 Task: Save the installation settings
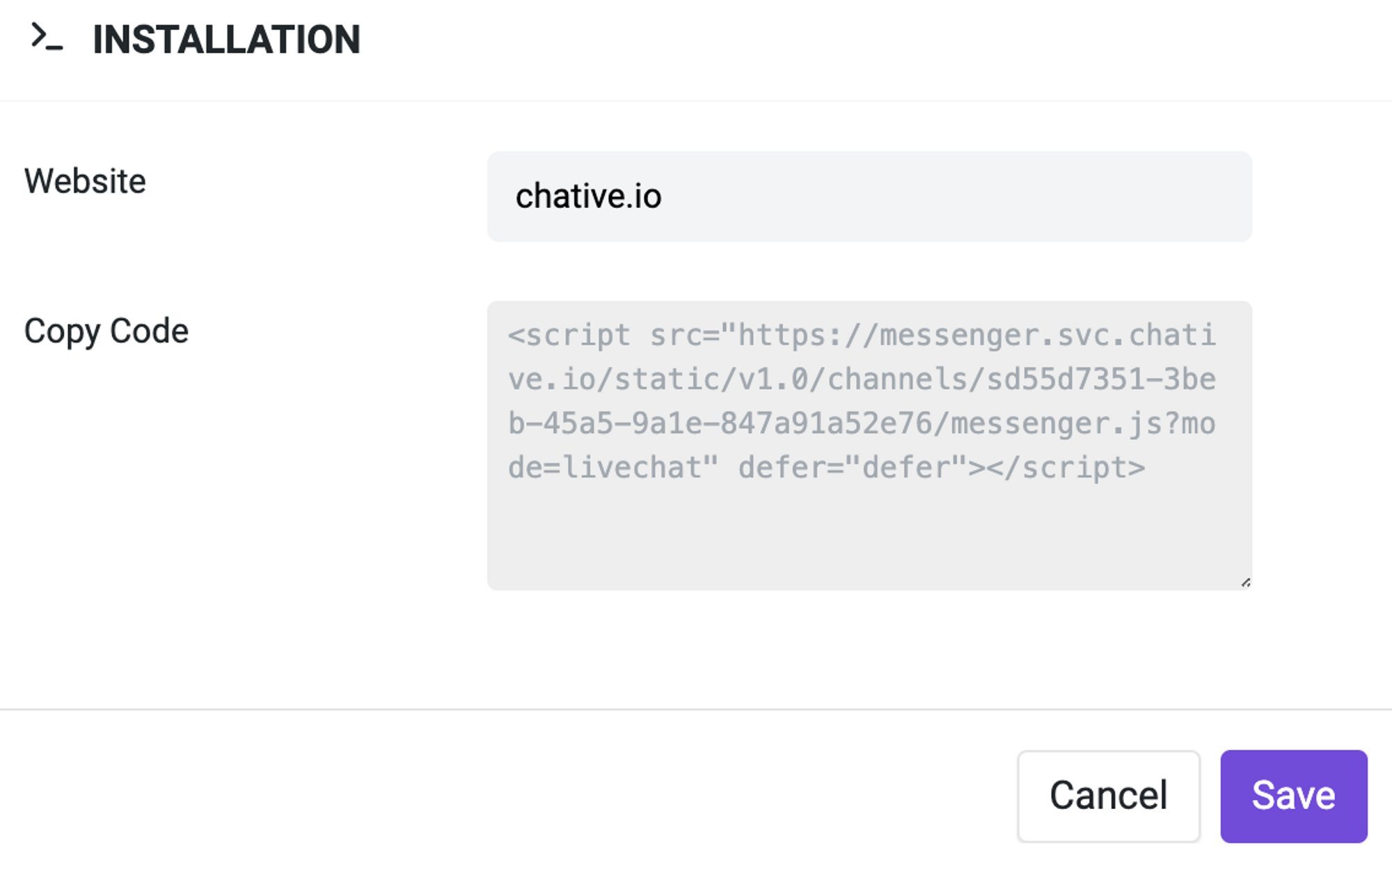click(x=1294, y=796)
